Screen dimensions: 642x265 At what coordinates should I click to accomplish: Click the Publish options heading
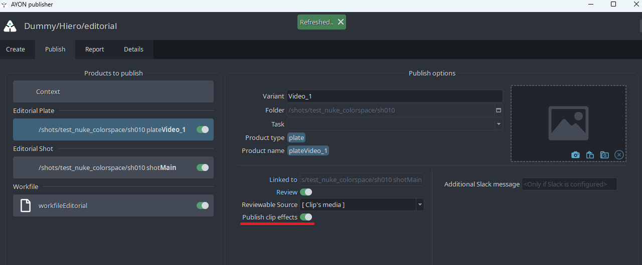pyautogui.click(x=432, y=73)
